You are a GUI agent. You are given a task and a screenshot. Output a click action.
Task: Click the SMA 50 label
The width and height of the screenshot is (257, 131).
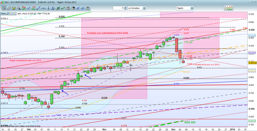coord(186,72)
